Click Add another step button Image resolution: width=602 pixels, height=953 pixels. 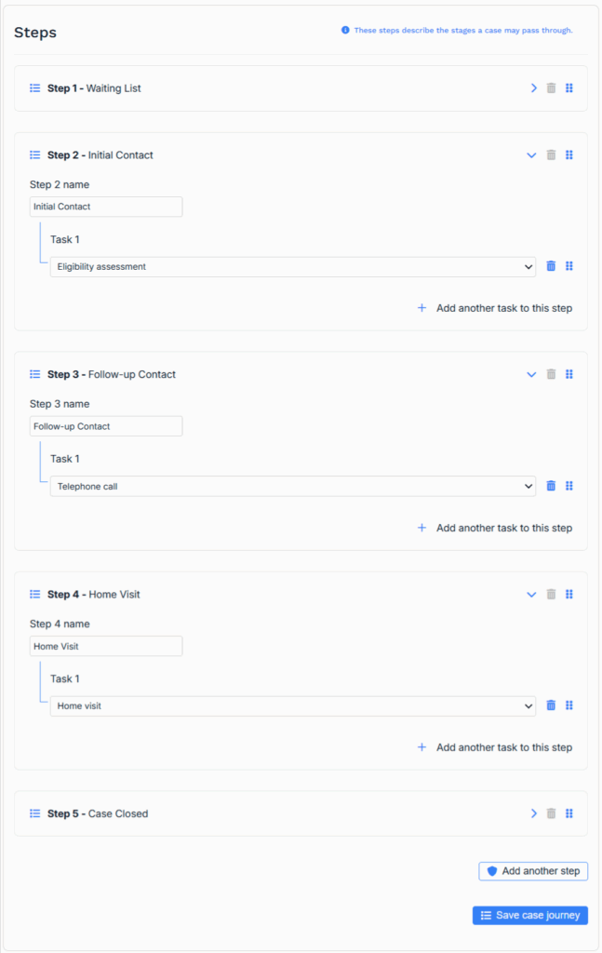[533, 871]
